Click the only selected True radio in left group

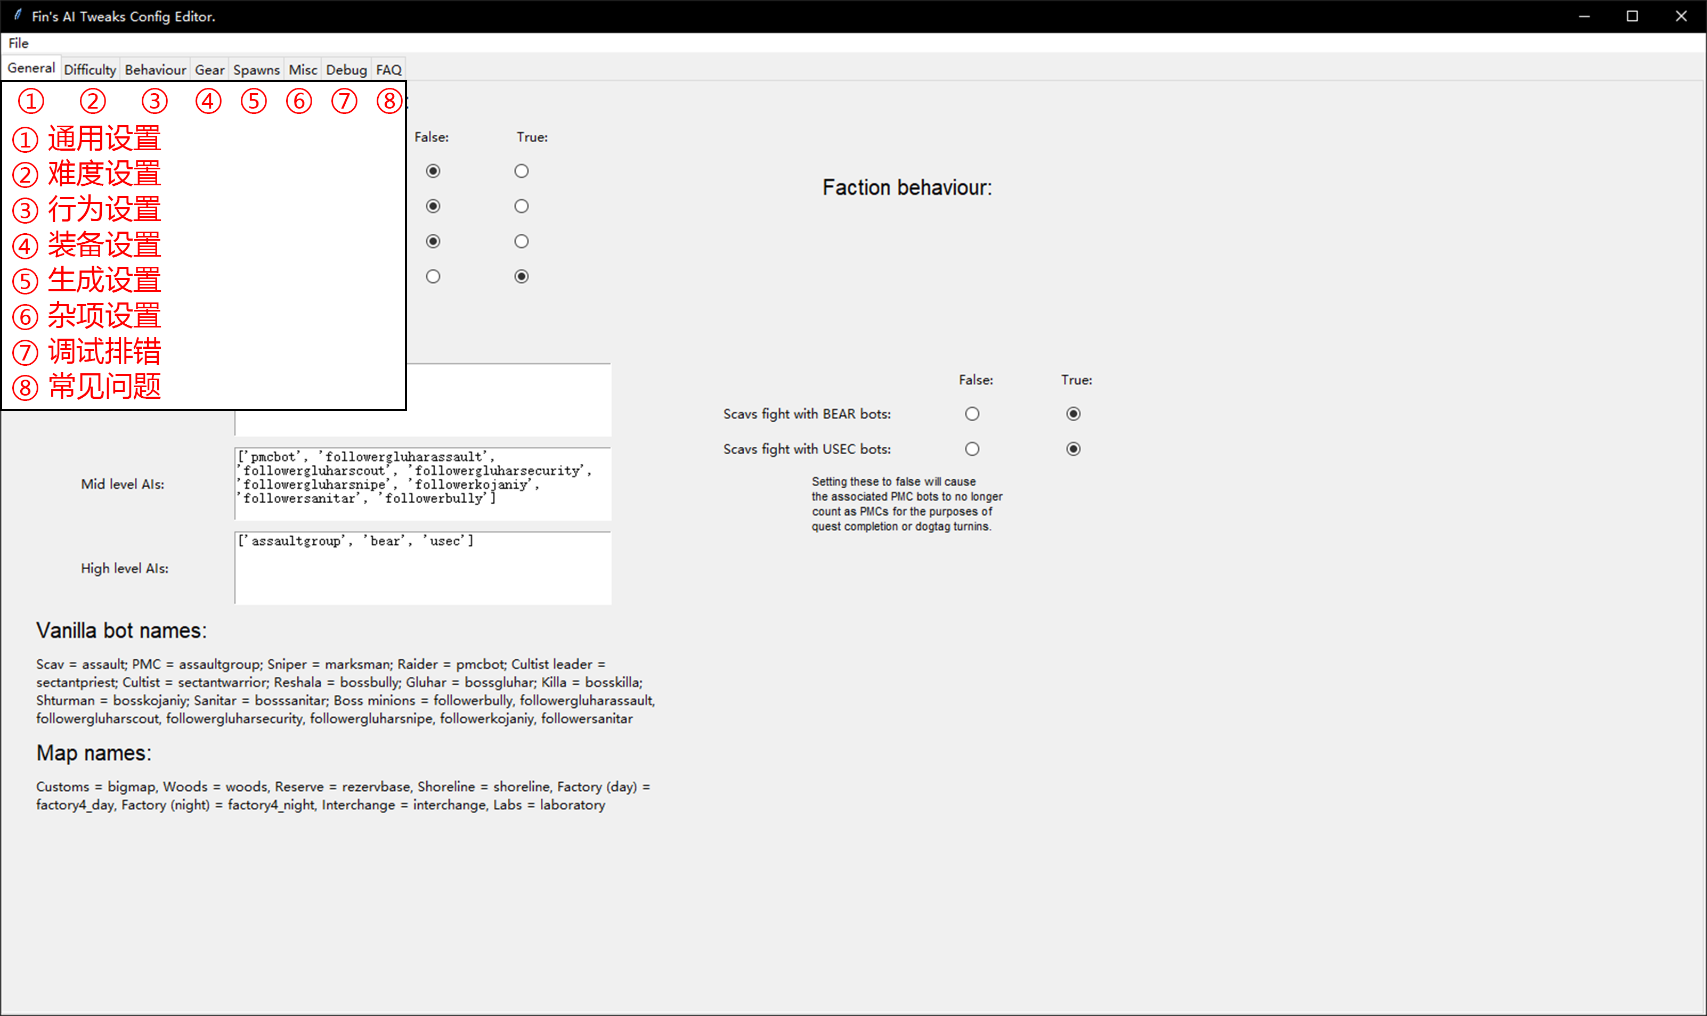(x=521, y=276)
